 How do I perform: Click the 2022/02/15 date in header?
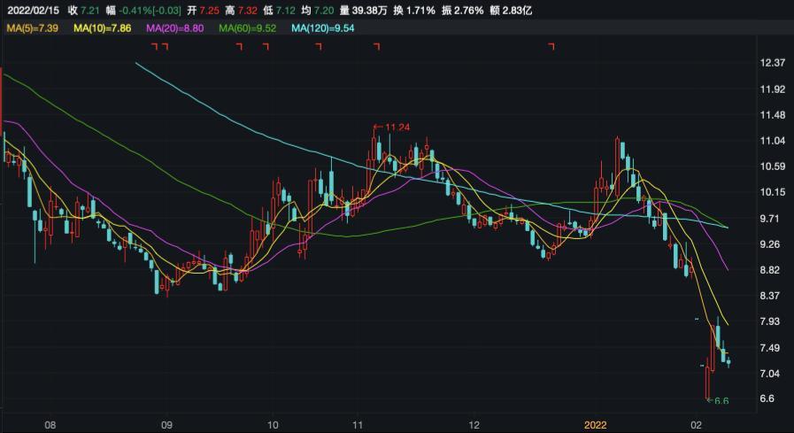point(31,10)
